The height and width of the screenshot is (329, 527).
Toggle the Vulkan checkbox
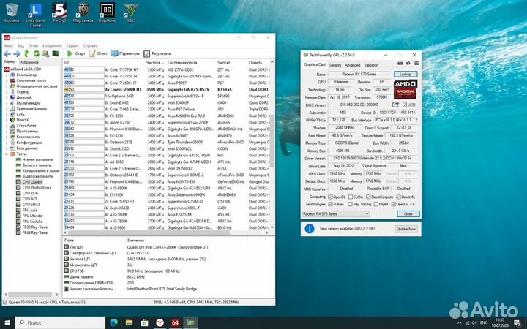click(x=330, y=204)
